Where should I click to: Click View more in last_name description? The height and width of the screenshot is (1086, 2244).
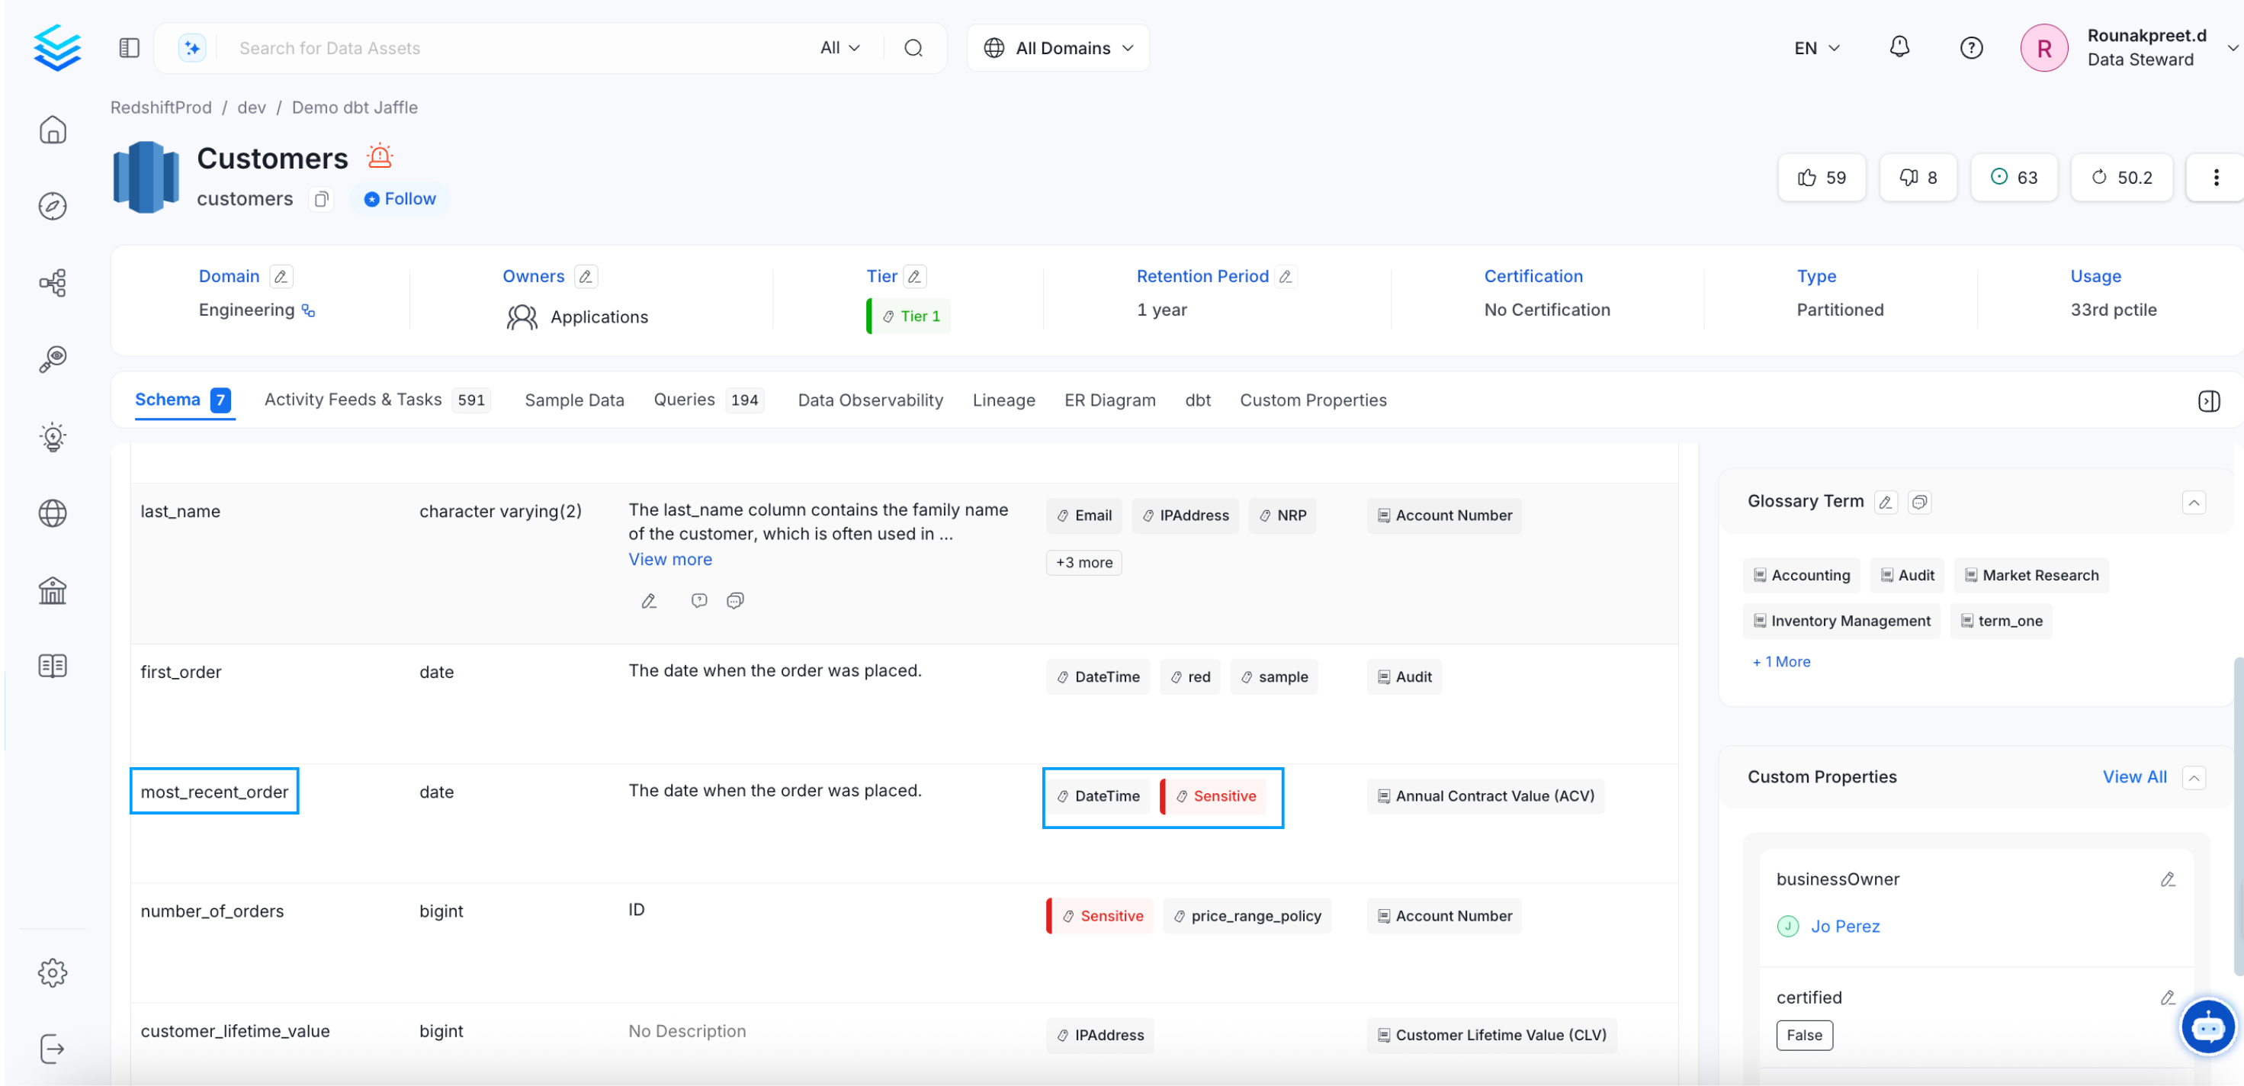click(x=670, y=560)
